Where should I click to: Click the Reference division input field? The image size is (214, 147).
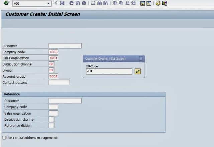point(51,125)
